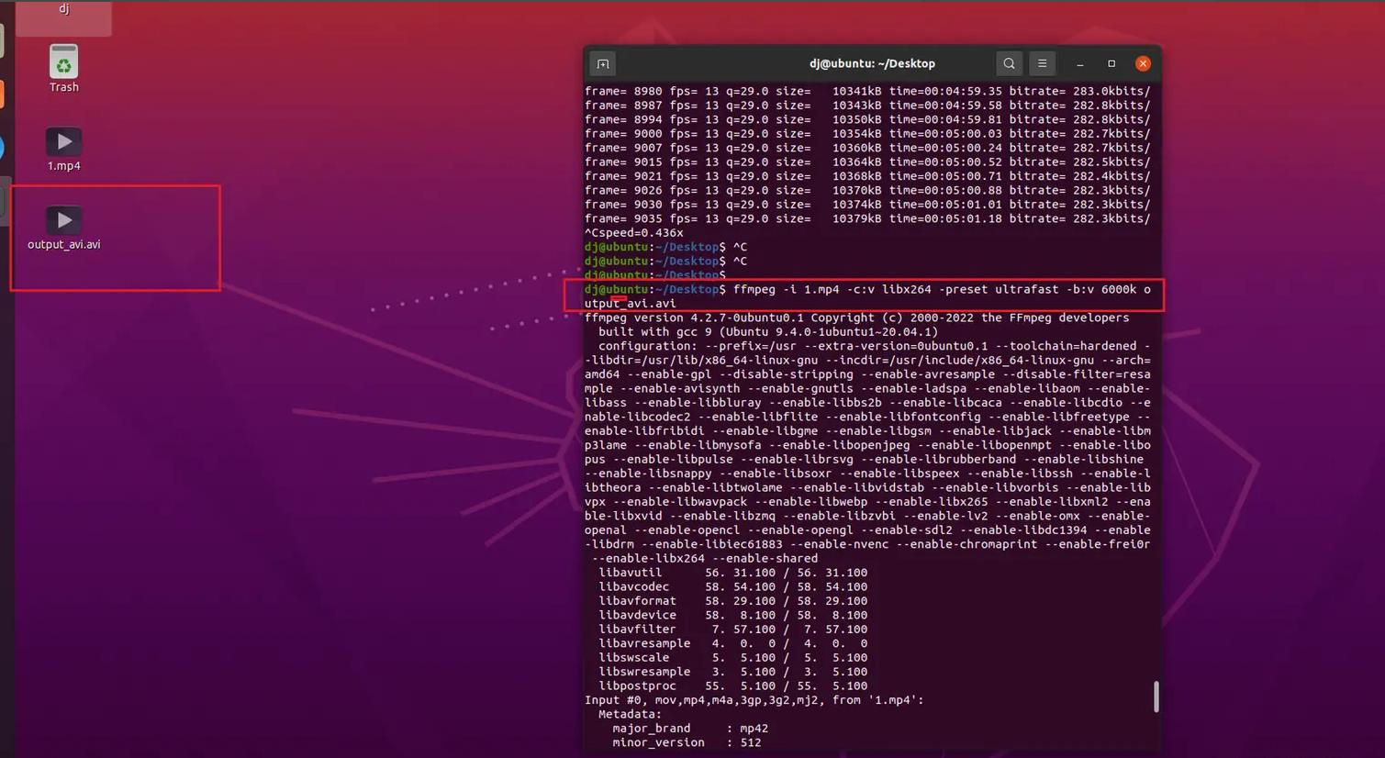Click the ffmpeg version 4.2.7 output line

856,318
